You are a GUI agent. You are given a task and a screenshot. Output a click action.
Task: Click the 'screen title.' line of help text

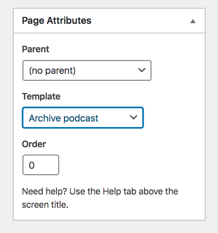[x=45, y=205]
